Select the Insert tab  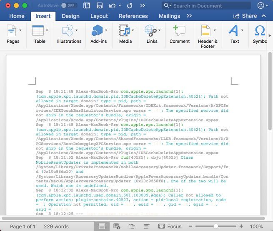(43, 16)
